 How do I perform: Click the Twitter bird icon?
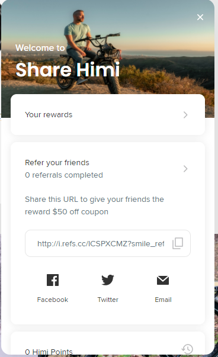(108, 280)
